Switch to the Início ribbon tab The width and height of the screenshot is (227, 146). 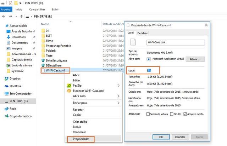[x=19, y=10]
